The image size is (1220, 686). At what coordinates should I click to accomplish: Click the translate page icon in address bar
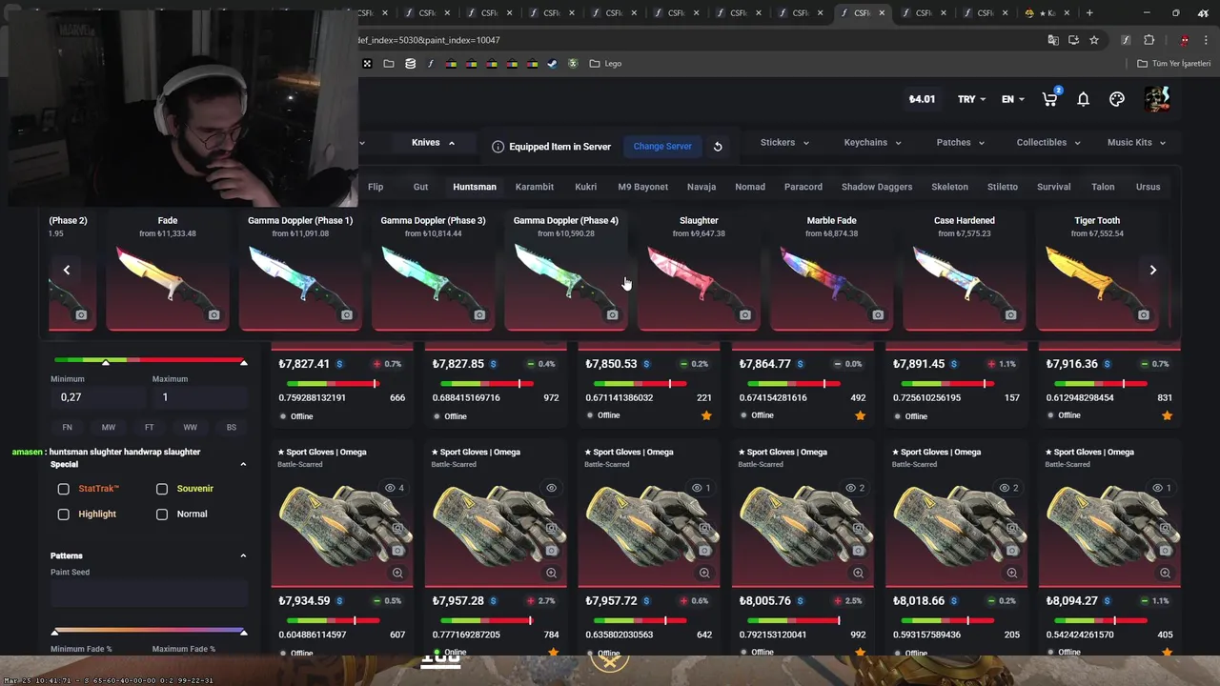tap(1052, 40)
